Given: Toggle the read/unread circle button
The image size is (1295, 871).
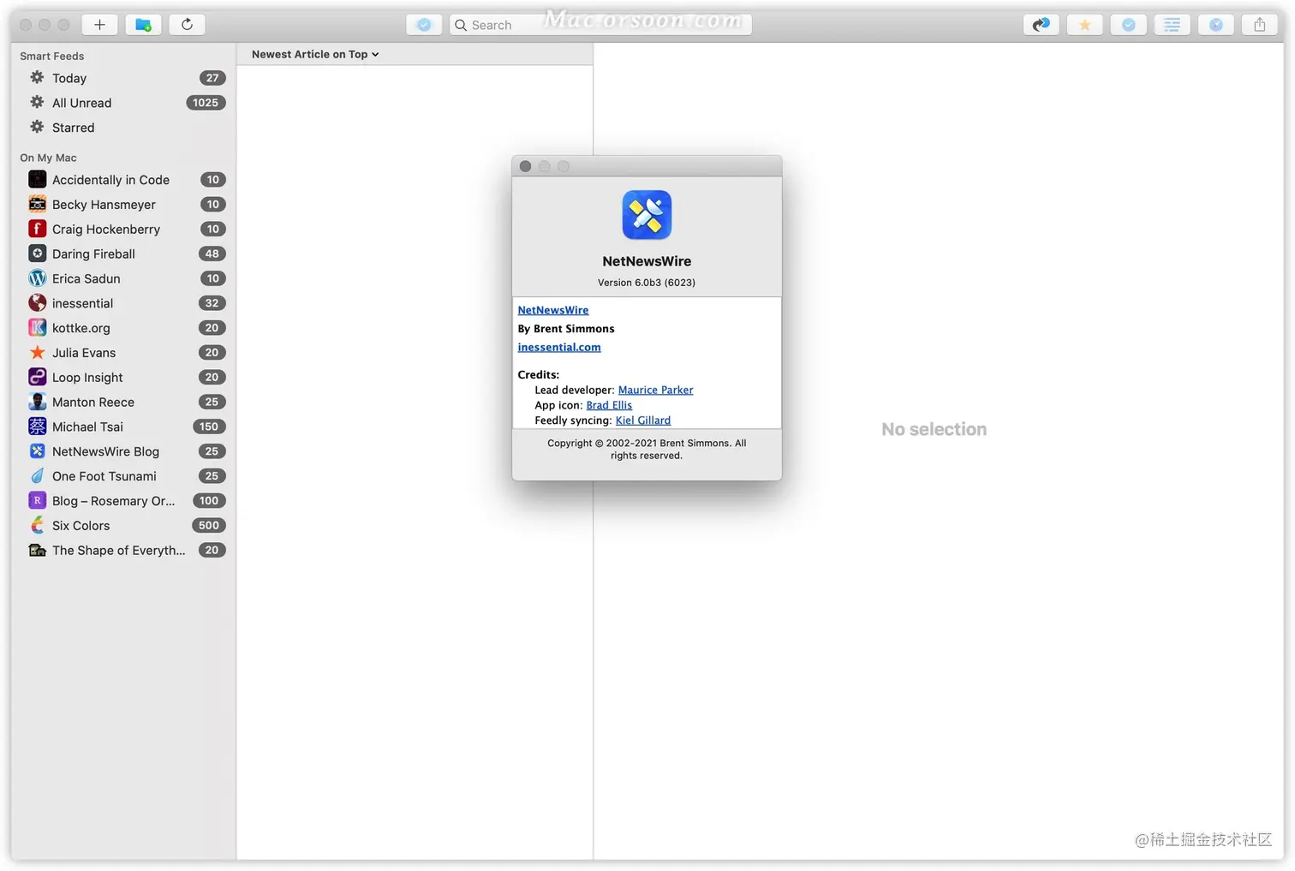Looking at the screenshot, I should (x=1128, y=25).
